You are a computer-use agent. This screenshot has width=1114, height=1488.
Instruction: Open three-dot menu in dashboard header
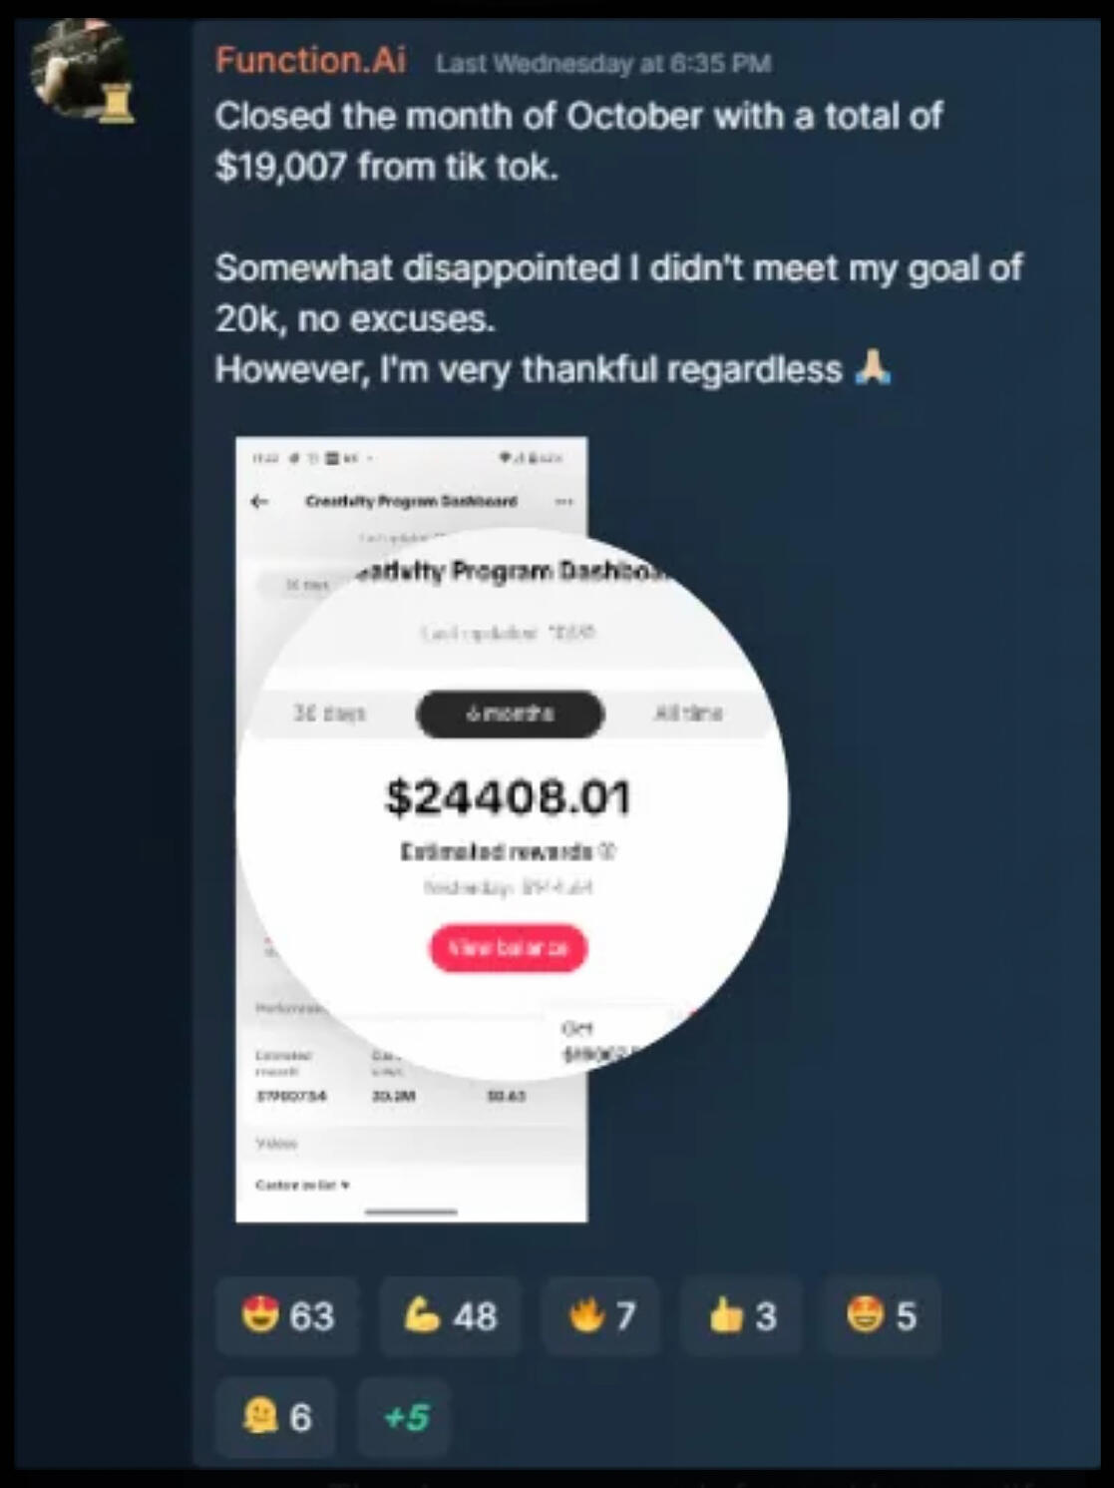coord(564,501)
